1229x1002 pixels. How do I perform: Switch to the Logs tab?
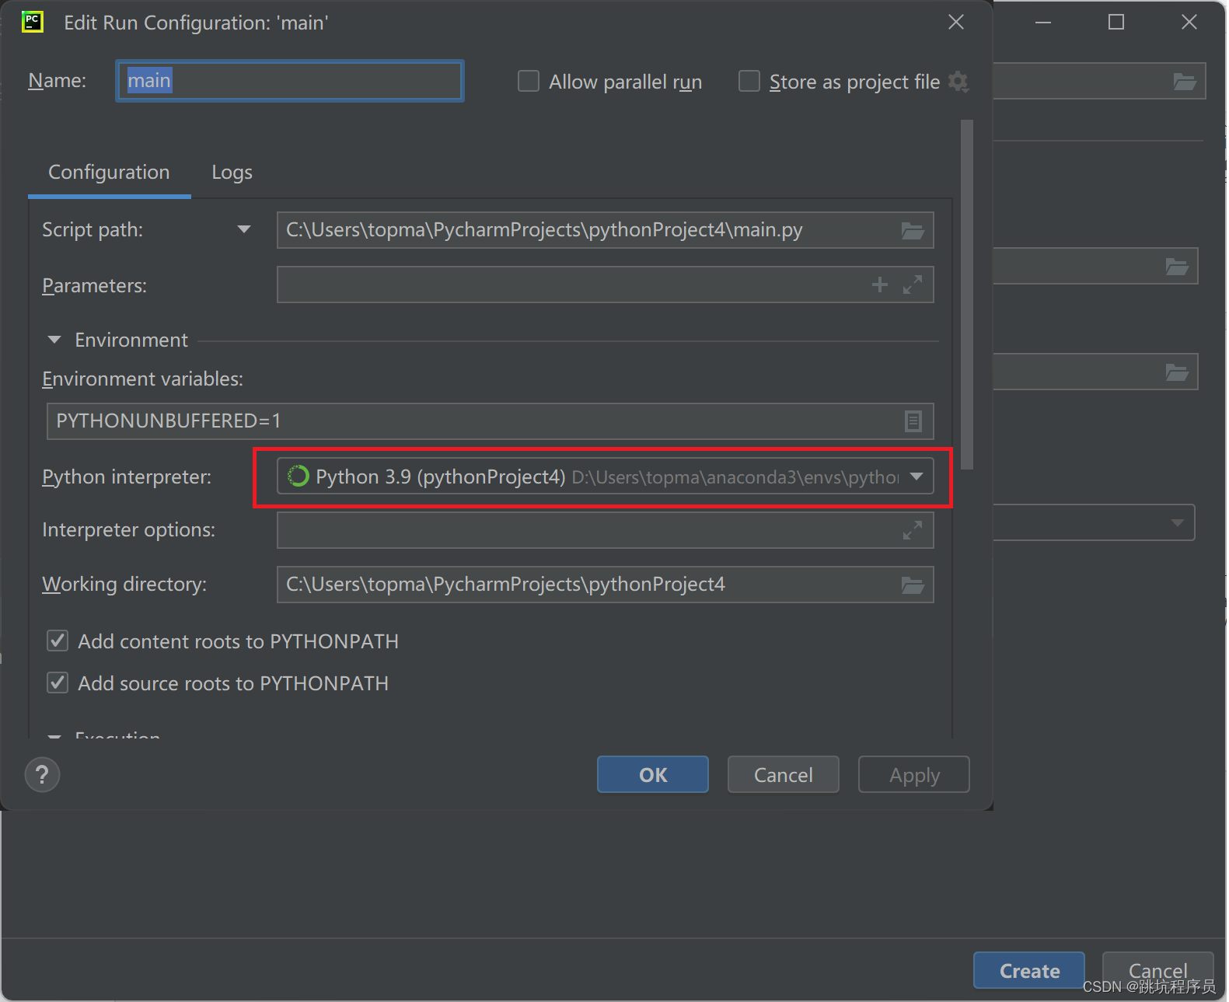232,172
